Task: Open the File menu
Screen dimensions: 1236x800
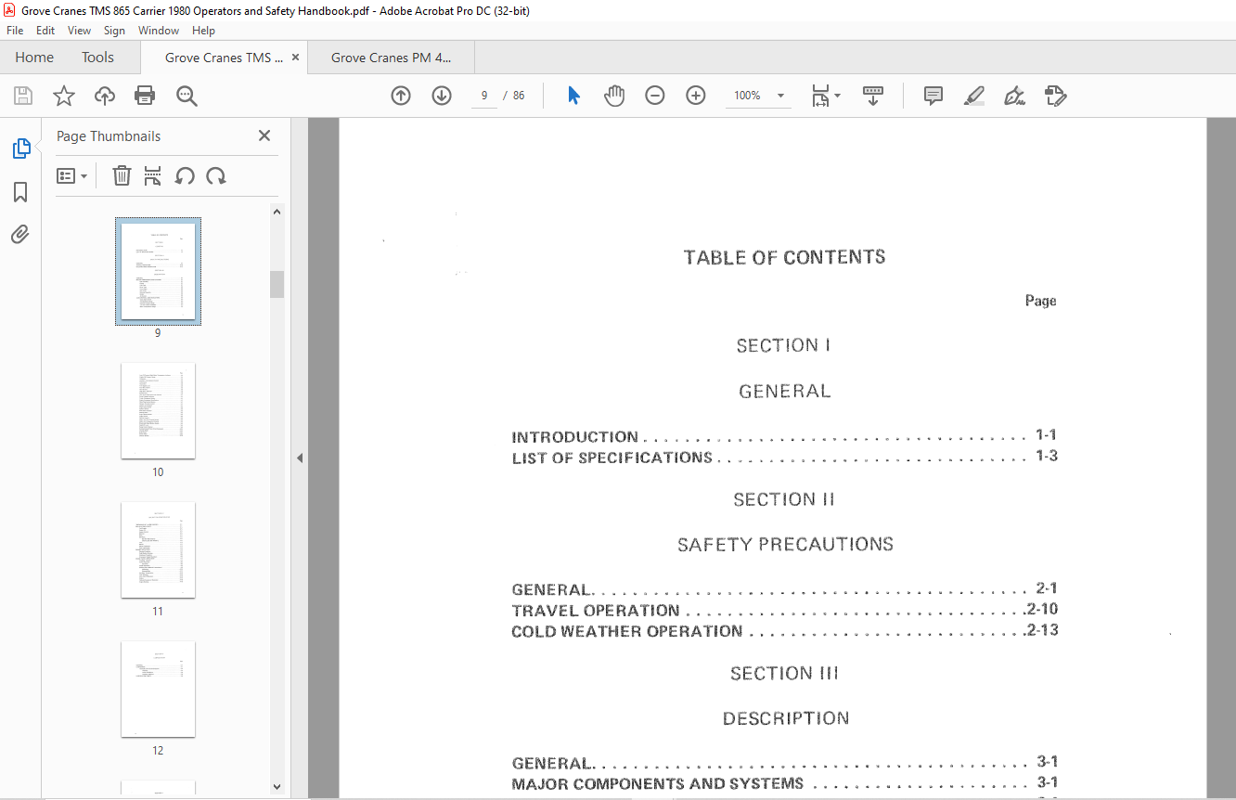Action: tap(14, 31)
